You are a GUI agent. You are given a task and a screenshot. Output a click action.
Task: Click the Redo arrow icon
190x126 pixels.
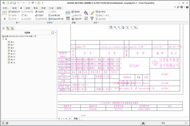pyautogui.click(x=24, y=3)
